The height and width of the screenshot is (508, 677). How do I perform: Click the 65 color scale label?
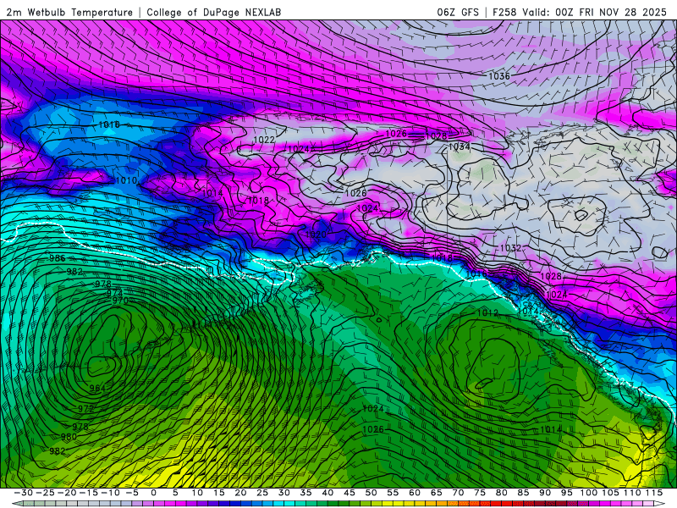coord(436,493)
